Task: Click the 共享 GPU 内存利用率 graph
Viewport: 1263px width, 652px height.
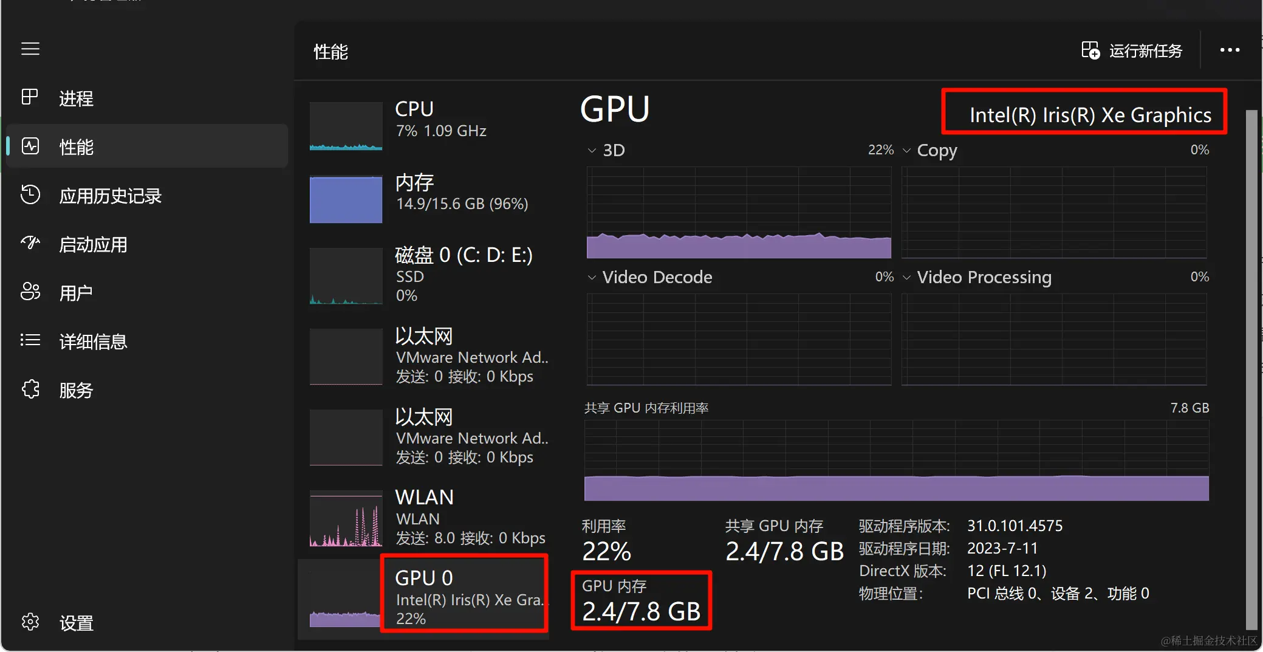Action: tap(897, 460)
